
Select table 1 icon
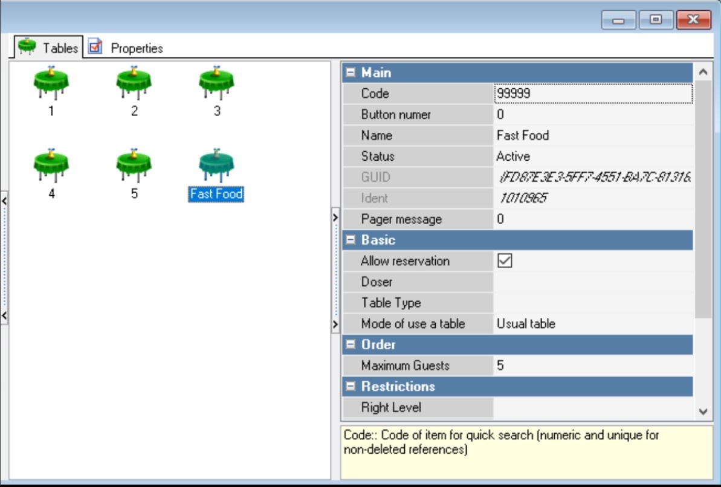click(51, 83)
